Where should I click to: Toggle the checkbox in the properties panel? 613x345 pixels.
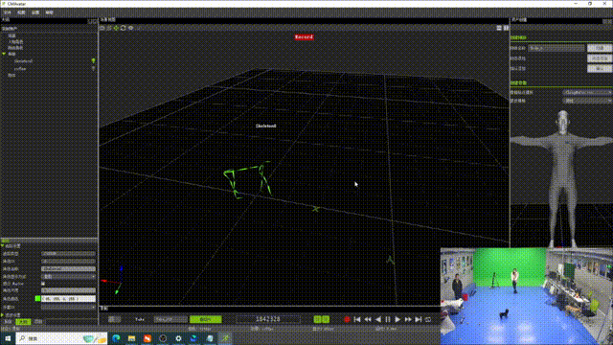tap(43, 284)
